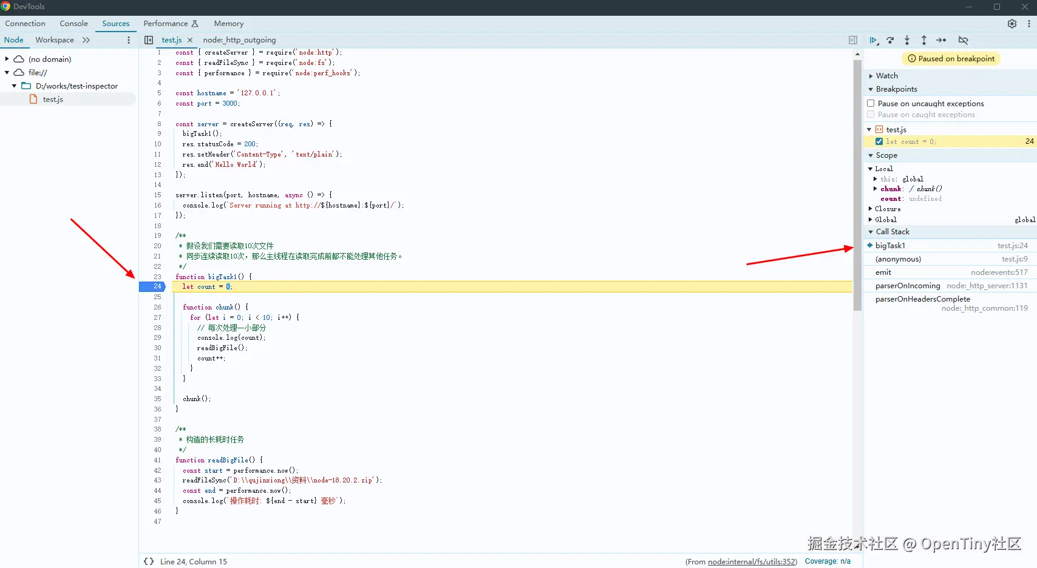Expand 'this: global' variable
Screen dimensions: 1037x568
(875, 179)
